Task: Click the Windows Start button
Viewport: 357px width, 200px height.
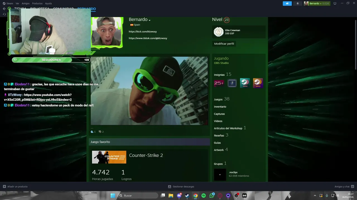Action: click(113, 196)
